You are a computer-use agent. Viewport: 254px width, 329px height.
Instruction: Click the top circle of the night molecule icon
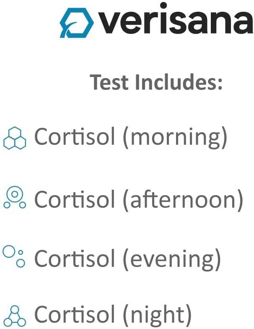15,310
